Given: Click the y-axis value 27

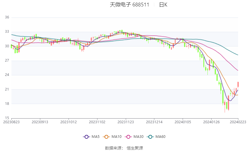Looking at the screenshot, I should pos(7,60).
